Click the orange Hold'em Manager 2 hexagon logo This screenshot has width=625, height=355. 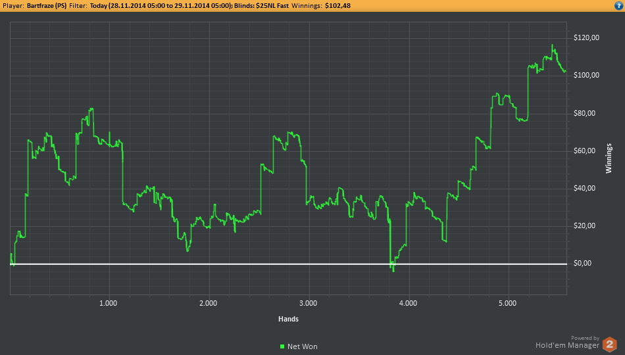pos(609,344)
